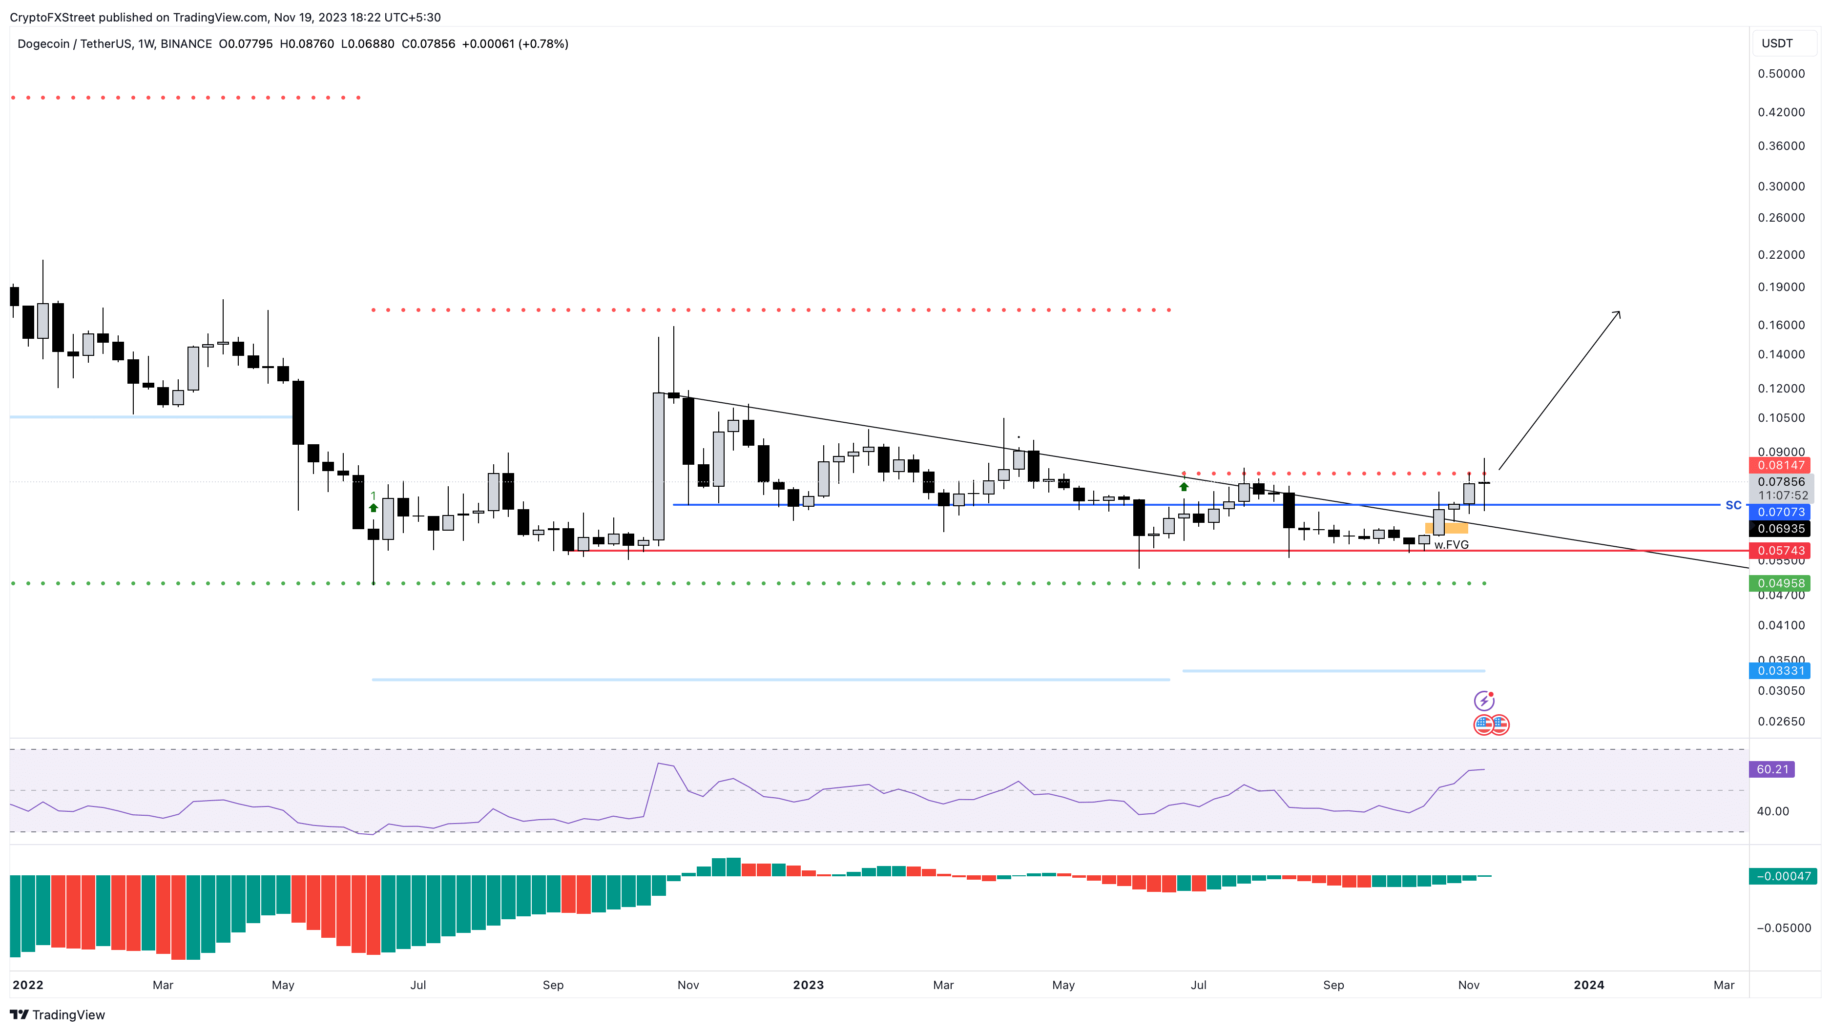Click the 0.10500 price axis tick
This screenshot has height=1032, width=1831.
(x=1781, y=417)
